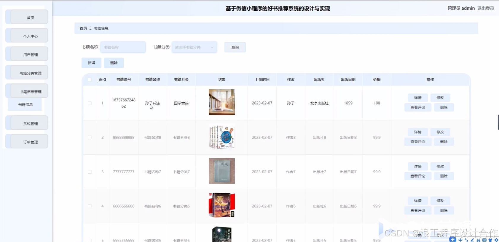Viewport: 499px width, 242px height.
Task: Click the 查询 button
Action: pyautogui.click(x=235, y=47)
